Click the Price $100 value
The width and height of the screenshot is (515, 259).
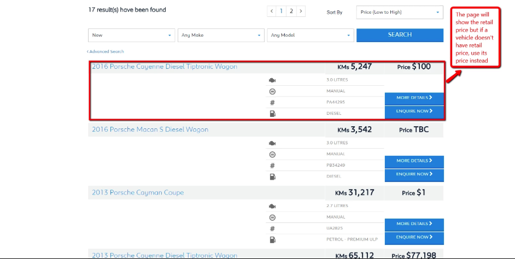[414, 67]
